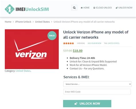Click the Verizon product image
This screenshot has height=109, width=136.
point(32,49)
